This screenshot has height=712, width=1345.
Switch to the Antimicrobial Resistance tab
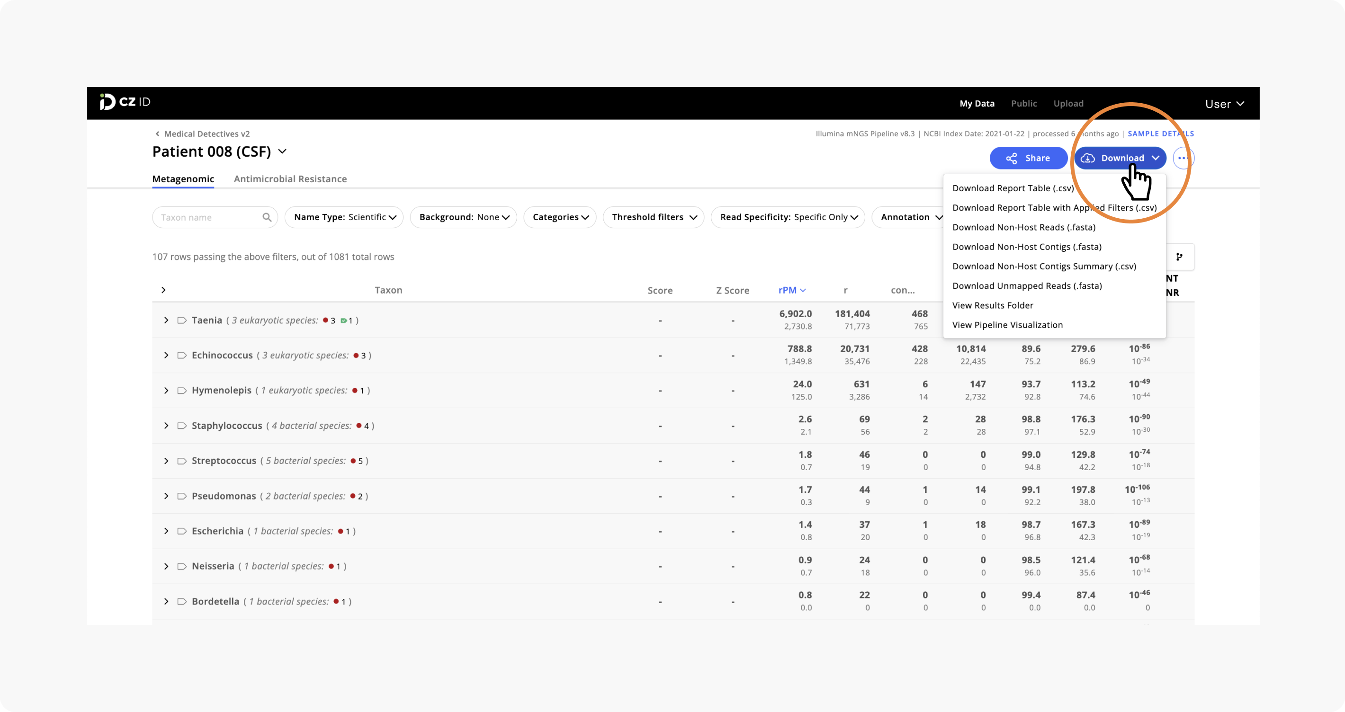click(290, 178)
